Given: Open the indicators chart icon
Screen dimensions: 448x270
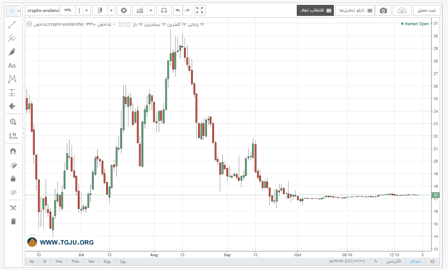Looking at the screenshot, I should [x=140, y=11].
